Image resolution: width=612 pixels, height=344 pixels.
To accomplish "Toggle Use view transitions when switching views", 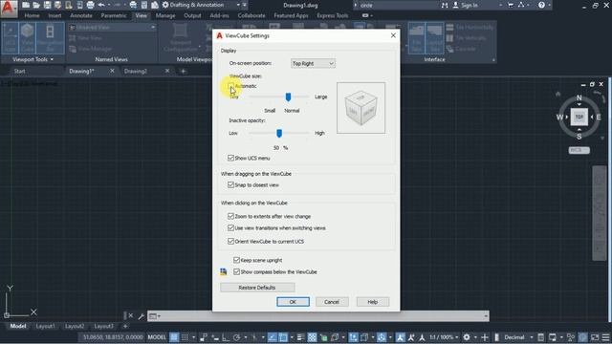I will [230, 227].
